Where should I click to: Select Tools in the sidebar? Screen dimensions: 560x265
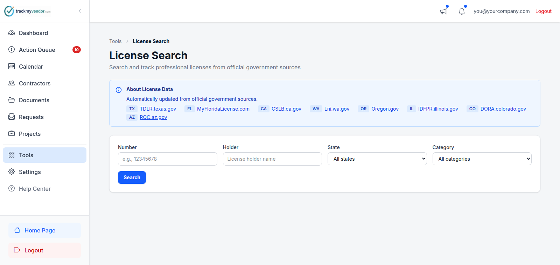point(44,155)
